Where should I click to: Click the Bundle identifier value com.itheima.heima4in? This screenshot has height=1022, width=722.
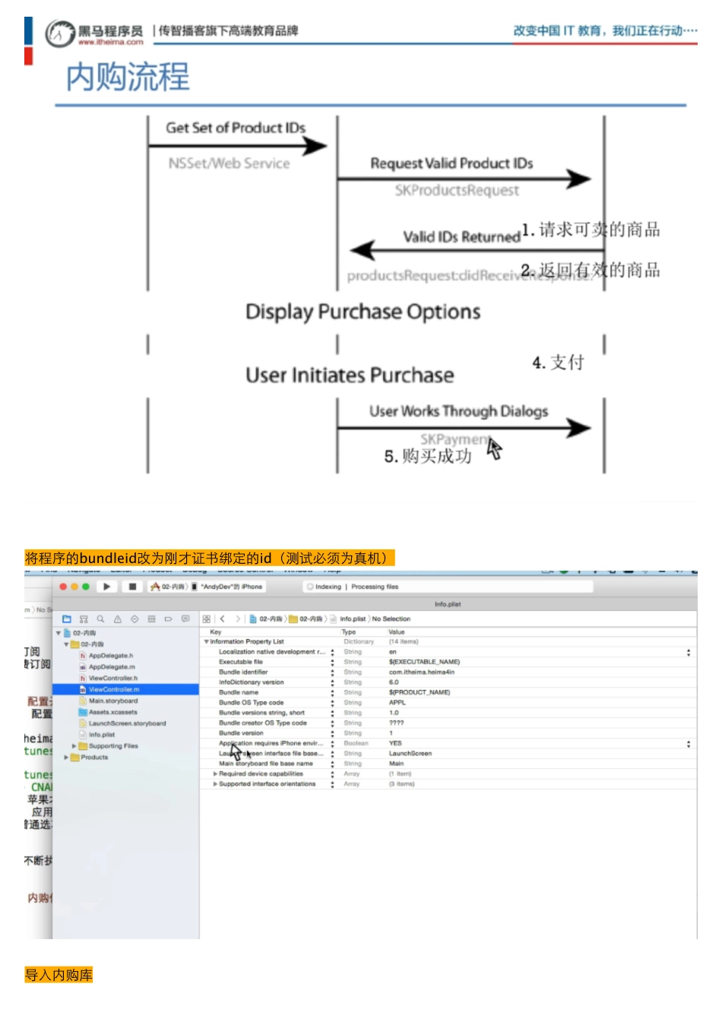pos(421,672)
